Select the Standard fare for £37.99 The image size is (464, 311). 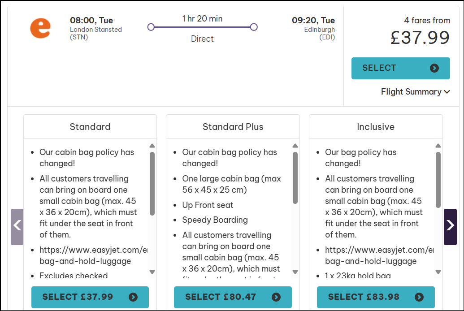point(90,297)
